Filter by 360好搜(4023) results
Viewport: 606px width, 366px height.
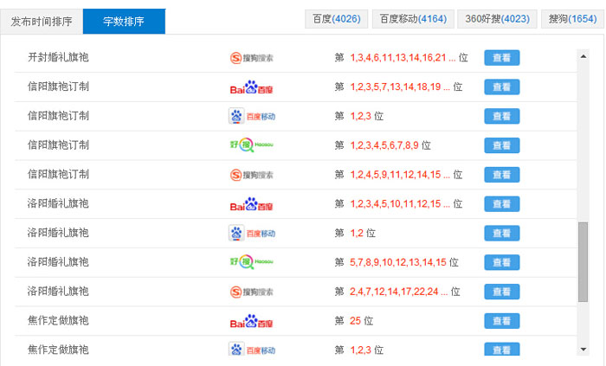497,19
